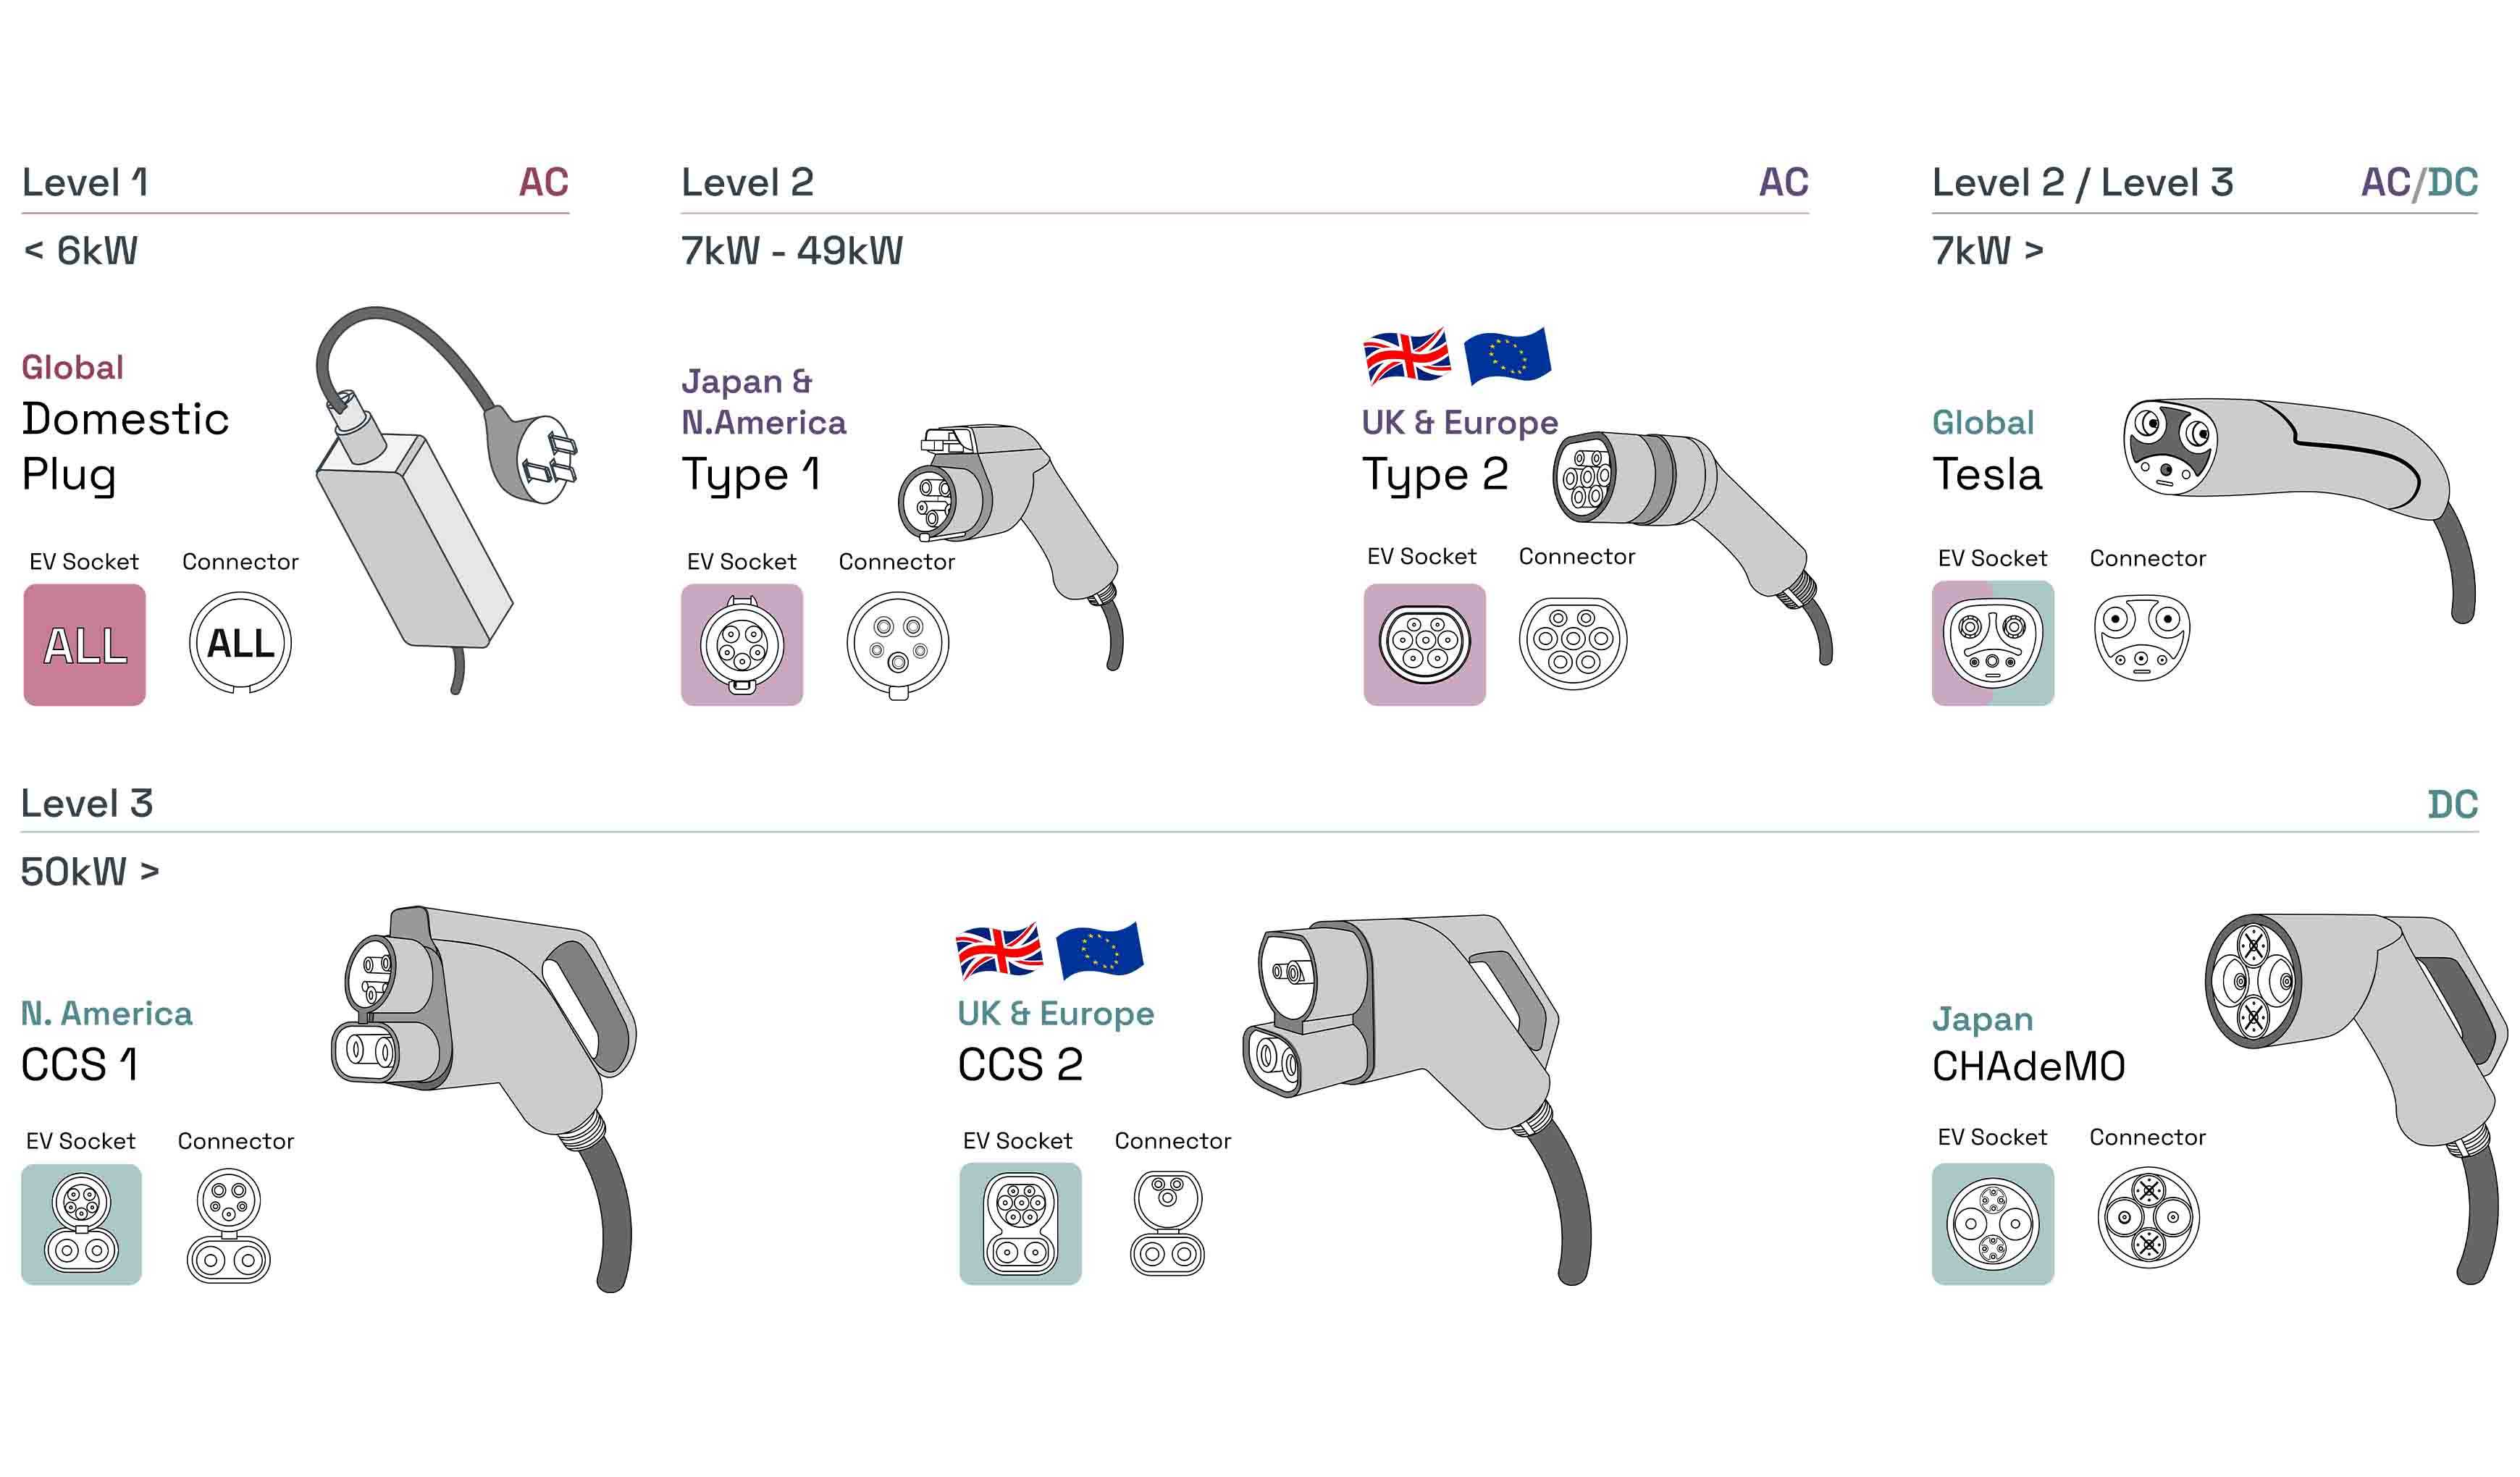Click the Level 3 section heading
The image size is (2520, 1477).
click(x=87, y=804)
